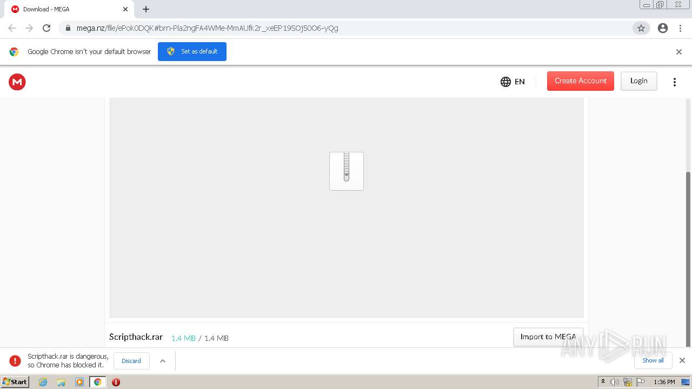Close the Download - MEGA tab
This screenshot has height=389, width=692.
tap(125, 9)
